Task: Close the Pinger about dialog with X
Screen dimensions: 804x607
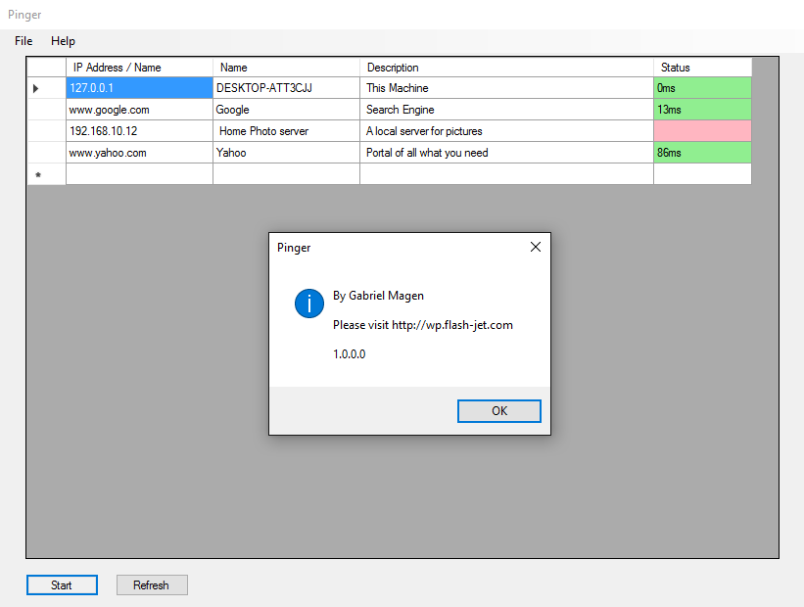Action: [x=536, y=247]
